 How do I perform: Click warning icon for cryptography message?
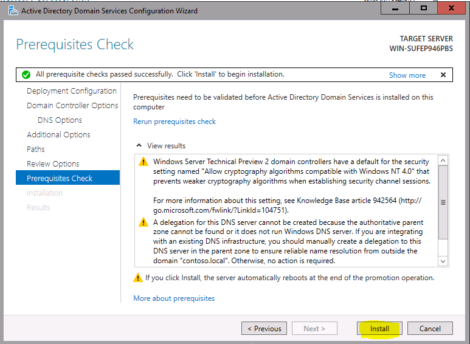click(143, 162)
